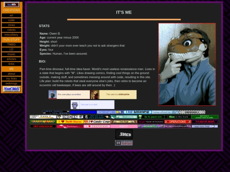This screenshot has height=172, width=230.
Task: Click the 'I pop bubblewrap' blinkie
Action: pyautogui.click(x=138, y=112)
